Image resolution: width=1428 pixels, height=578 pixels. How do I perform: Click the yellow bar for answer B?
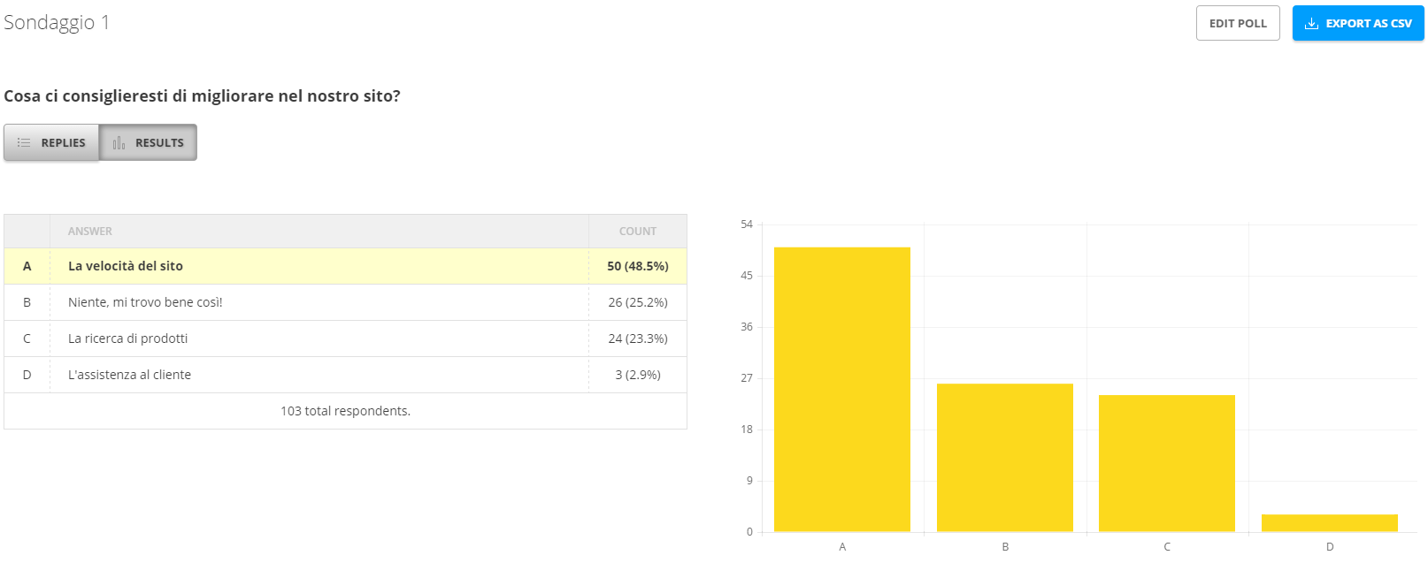[x=1004, y=457]
